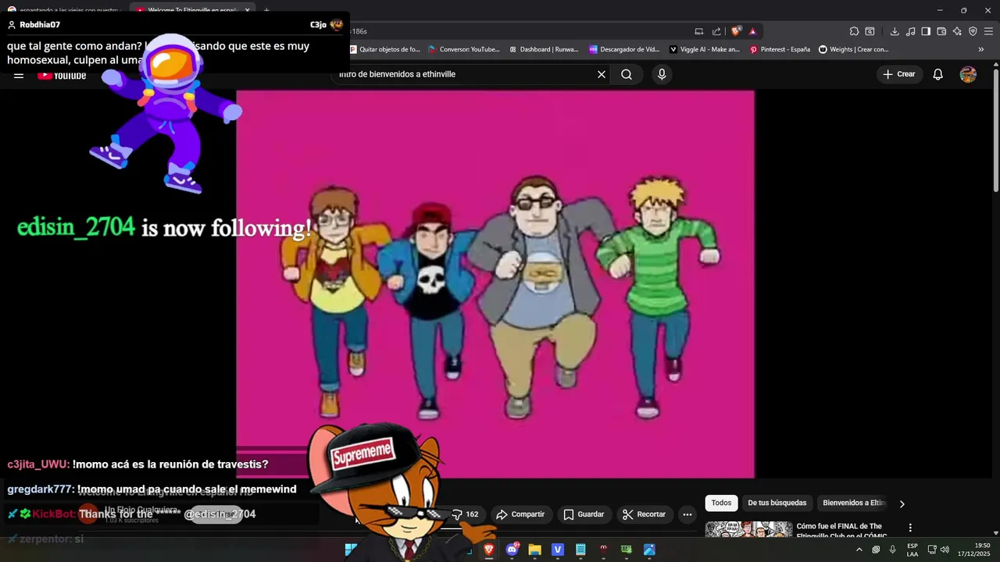Open the Conversor: YouTube bookmark
Viewport: 1000px width, 562px height.
pyautogui.click(x=464, y=49)
